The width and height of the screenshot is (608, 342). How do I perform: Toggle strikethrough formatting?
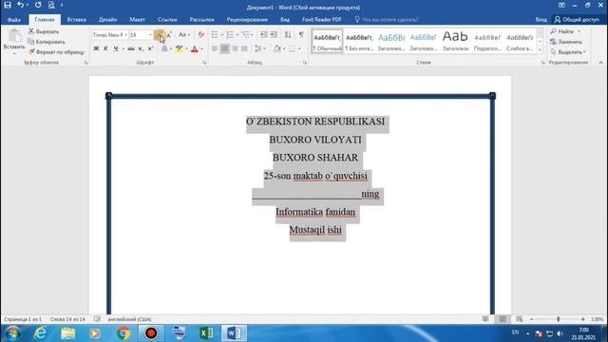coord(131,48)
